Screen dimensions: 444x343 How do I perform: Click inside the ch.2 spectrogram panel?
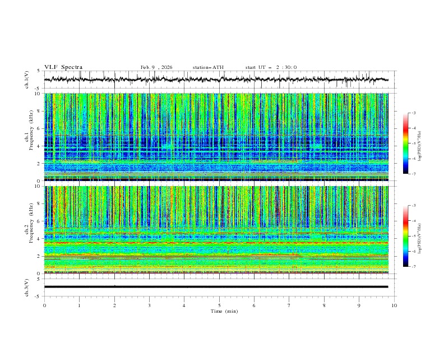[219, 230]
